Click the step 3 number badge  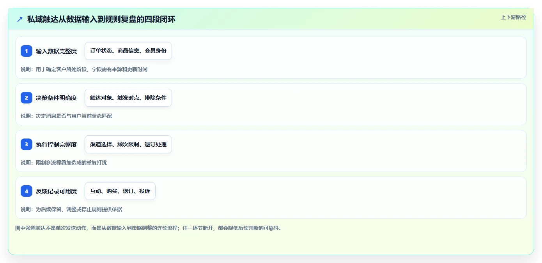pyautogui.click(x=27, y=144)
